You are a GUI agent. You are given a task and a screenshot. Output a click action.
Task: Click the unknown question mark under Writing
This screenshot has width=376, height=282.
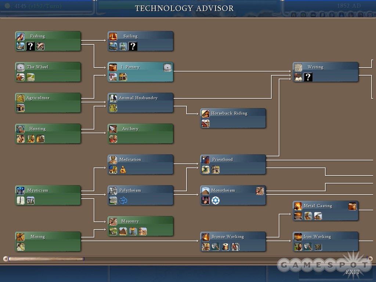pos(308,77)
